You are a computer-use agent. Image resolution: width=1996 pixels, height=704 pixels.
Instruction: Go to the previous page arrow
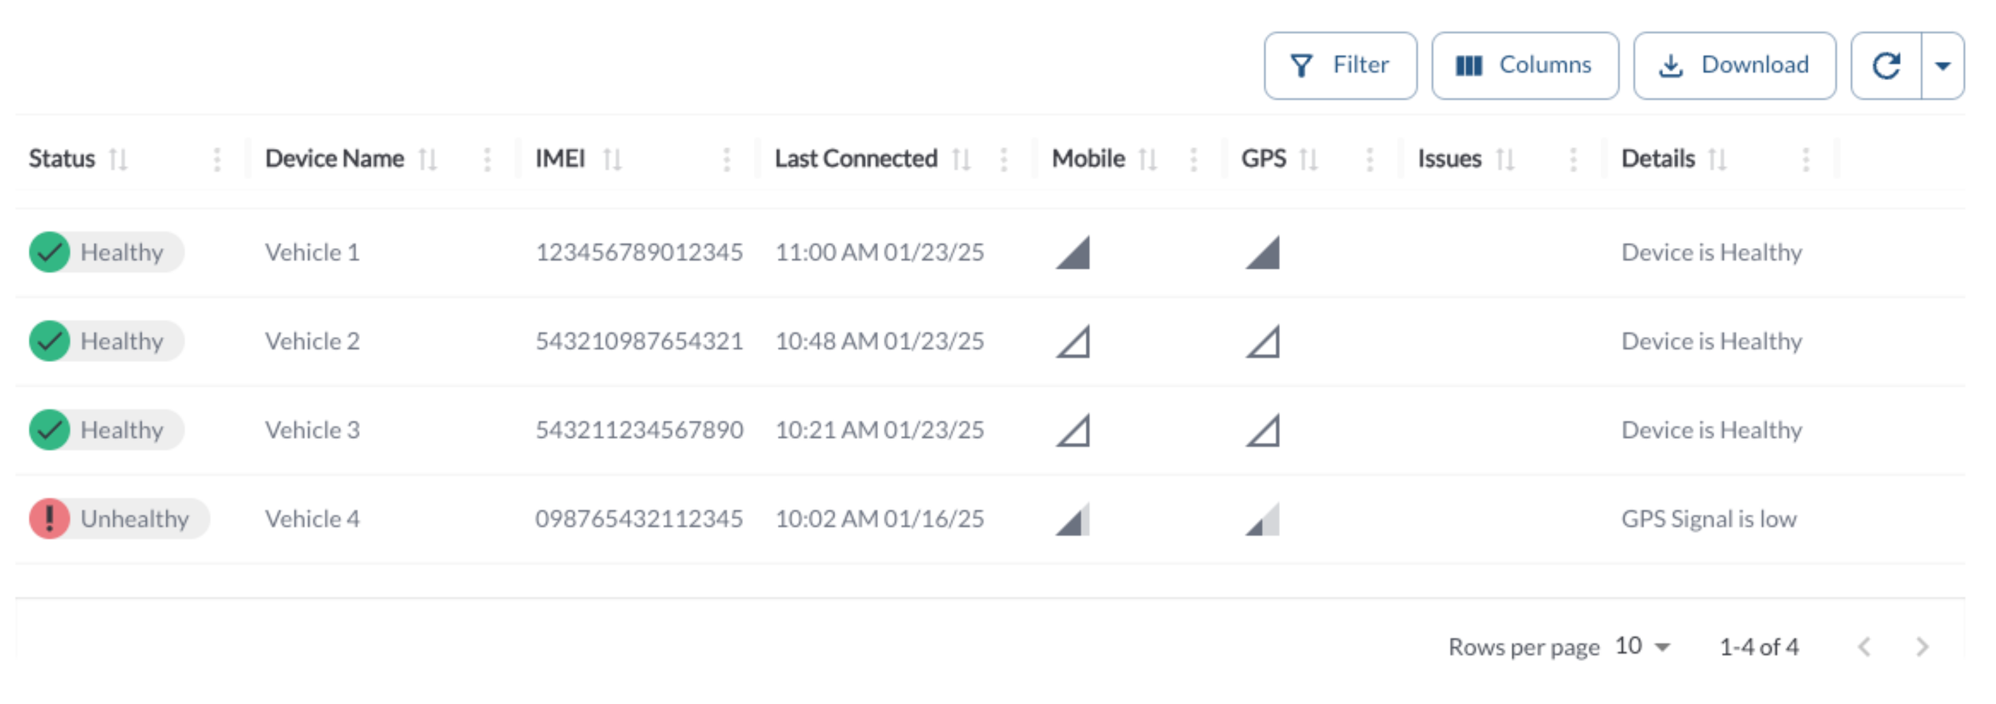pyautogui.click(x=1864, y=647)
